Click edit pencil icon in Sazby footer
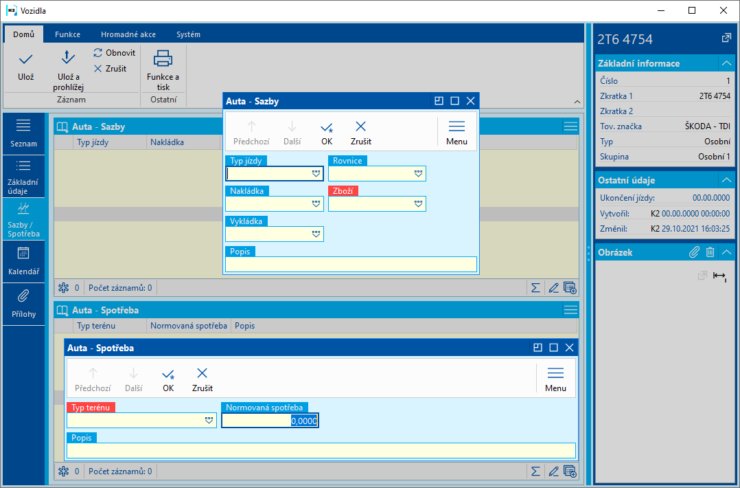The image size is (740, 488). tap(553, 288)
